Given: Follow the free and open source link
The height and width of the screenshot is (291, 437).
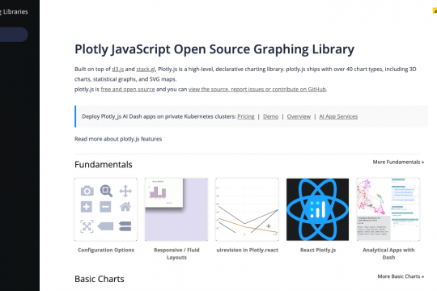Looking at the screenshot, I should pyautogui.click(x=128, y=90).
